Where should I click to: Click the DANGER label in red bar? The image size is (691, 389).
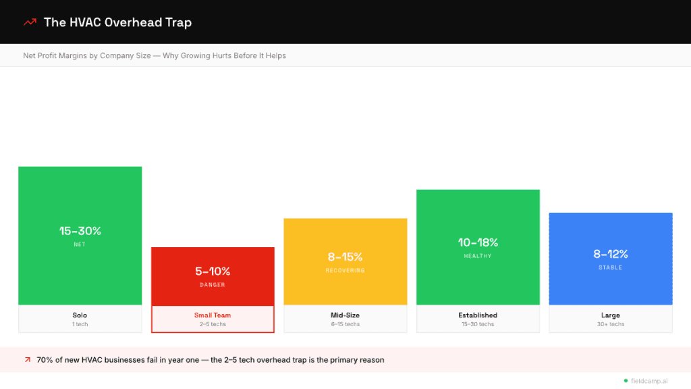[213, 285]
